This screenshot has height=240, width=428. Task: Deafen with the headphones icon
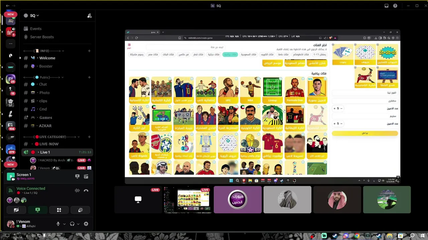click(x=72, y=224)
